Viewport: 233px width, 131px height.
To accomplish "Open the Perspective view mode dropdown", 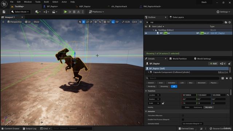I will pos(15,22).
